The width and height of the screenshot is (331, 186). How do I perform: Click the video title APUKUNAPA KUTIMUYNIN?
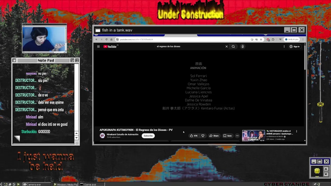(136, 130)
